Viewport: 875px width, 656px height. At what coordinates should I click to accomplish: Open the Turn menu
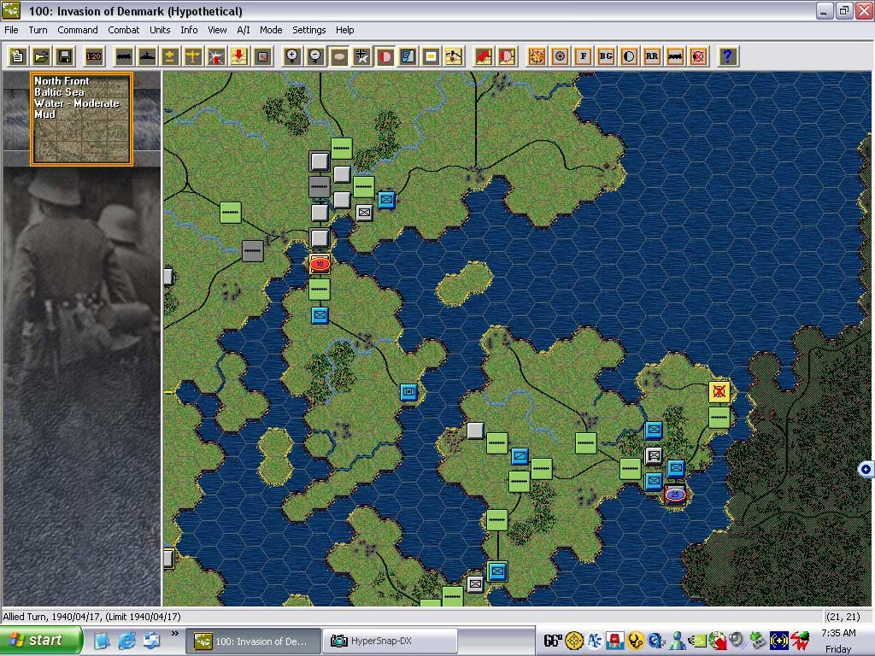click(x=38, y=30)
